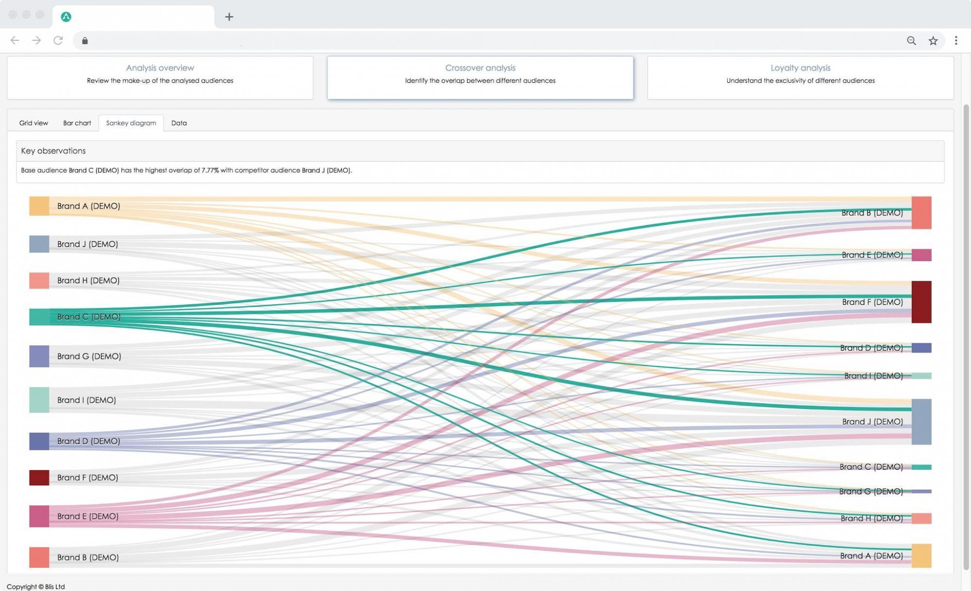Open the Analysis overview card

[160, 78]
